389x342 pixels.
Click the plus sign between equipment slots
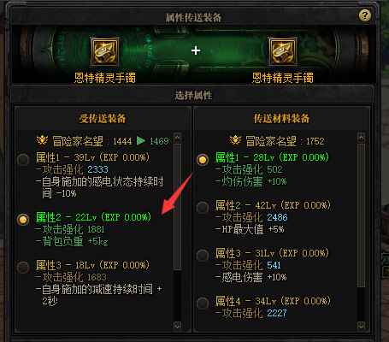[x=196, y=50]
